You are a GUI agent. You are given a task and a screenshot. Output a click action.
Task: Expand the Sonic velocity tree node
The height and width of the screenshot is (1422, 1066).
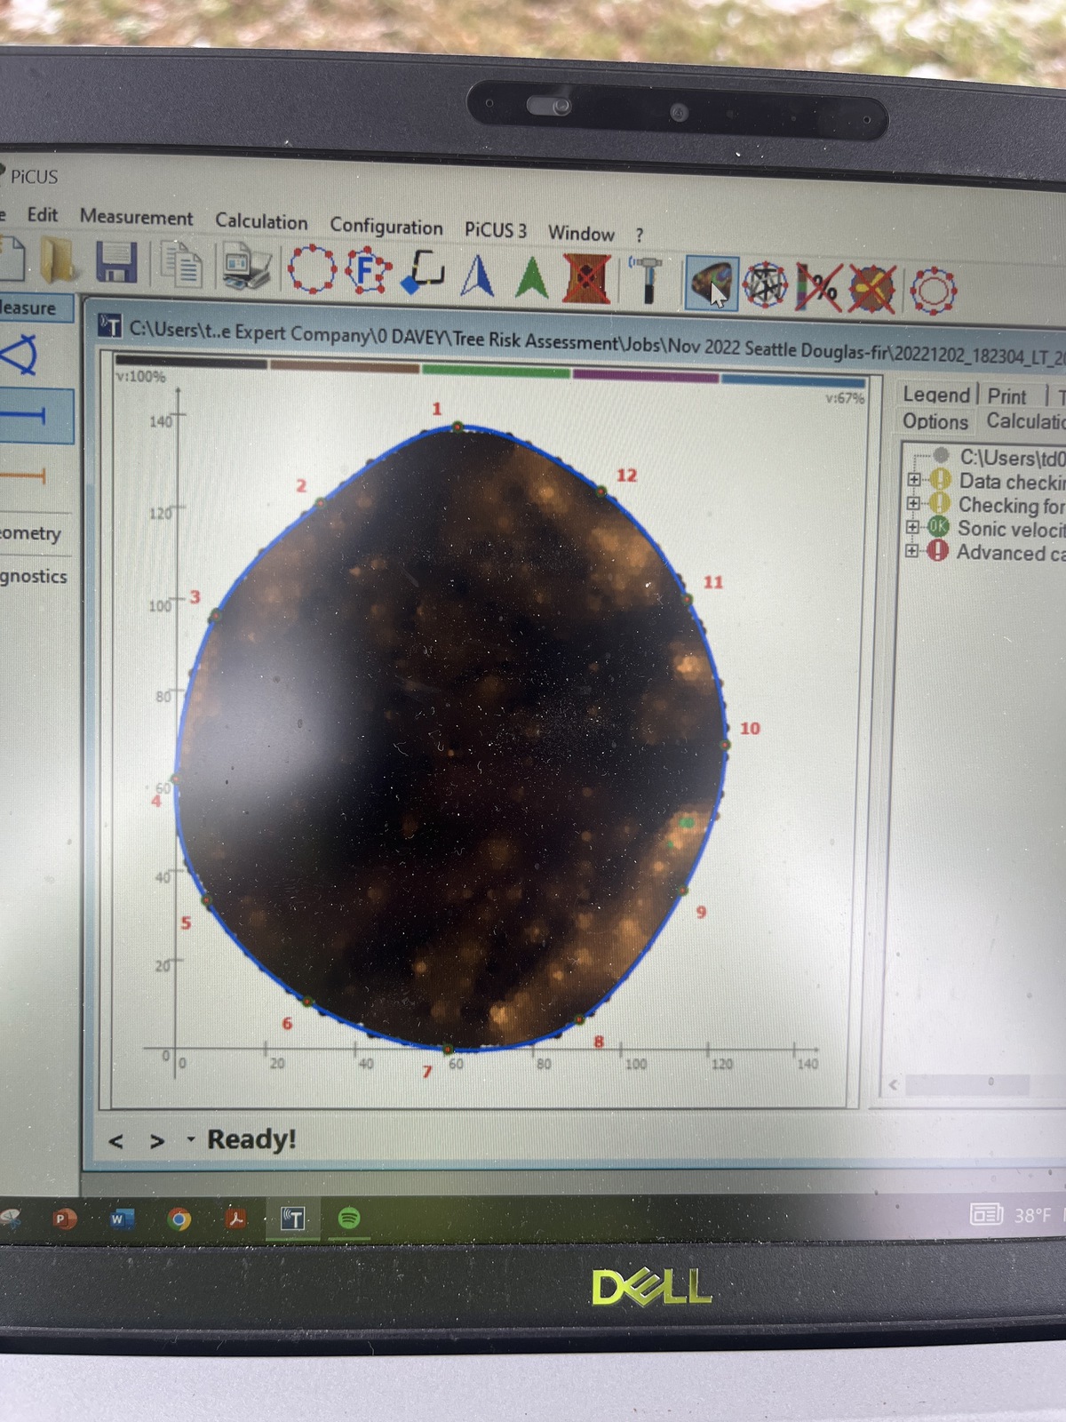(912, 527)
